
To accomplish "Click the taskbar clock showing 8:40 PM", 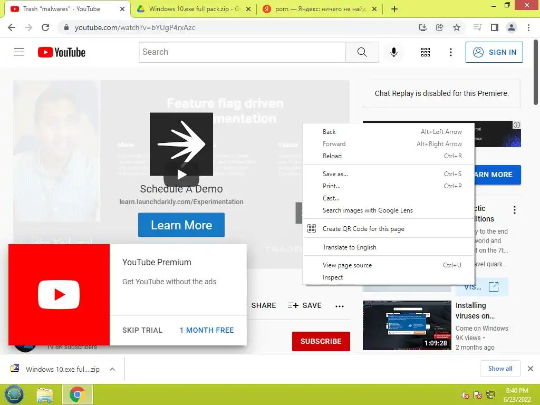I will pyautogui.click(x=517, y=395).
